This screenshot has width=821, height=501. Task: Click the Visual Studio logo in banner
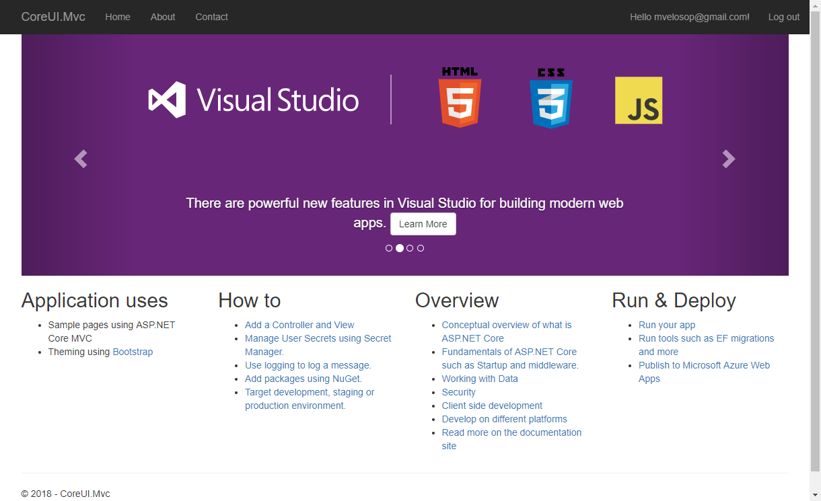pyautogui.click(x=254, y=100)
